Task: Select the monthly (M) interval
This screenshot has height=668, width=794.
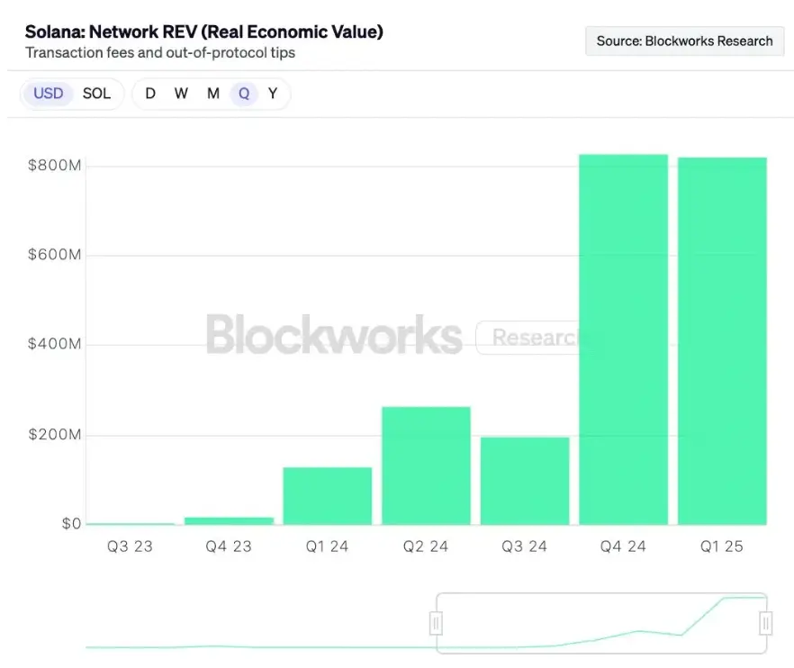Action: [x=213, y=94]
